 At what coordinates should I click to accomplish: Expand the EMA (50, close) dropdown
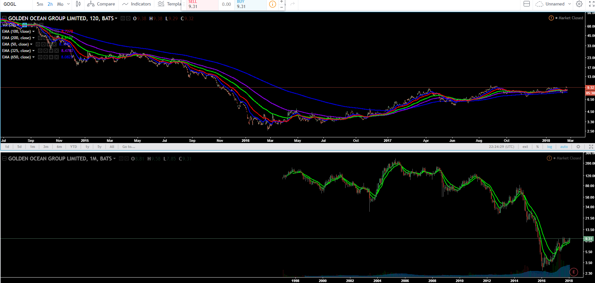(x=31, y=44)
